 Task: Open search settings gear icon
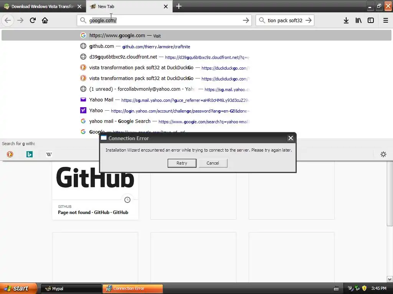click(x=383, y=154)
